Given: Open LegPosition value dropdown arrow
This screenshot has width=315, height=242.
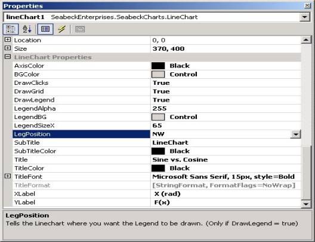Looking at the screenshot, I should tap(295, 134).
